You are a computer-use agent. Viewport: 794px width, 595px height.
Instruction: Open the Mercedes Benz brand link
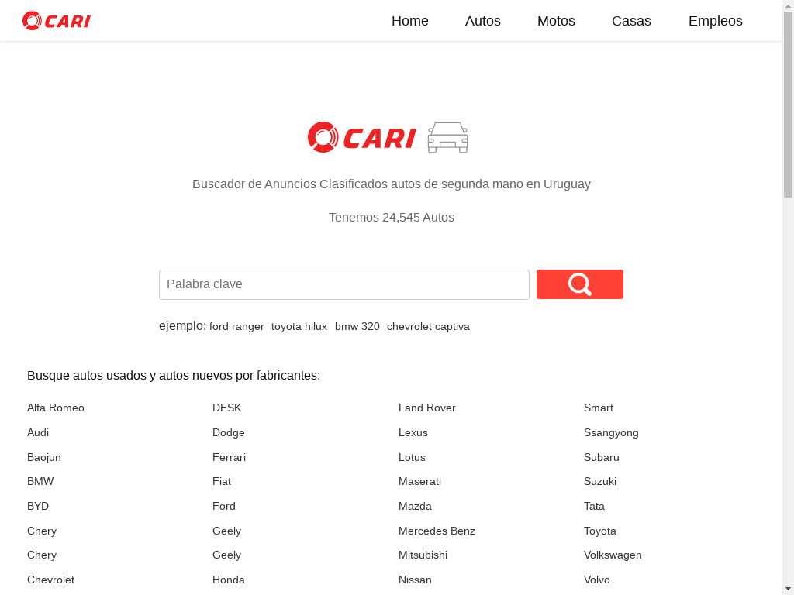click(x=437, y=531)
